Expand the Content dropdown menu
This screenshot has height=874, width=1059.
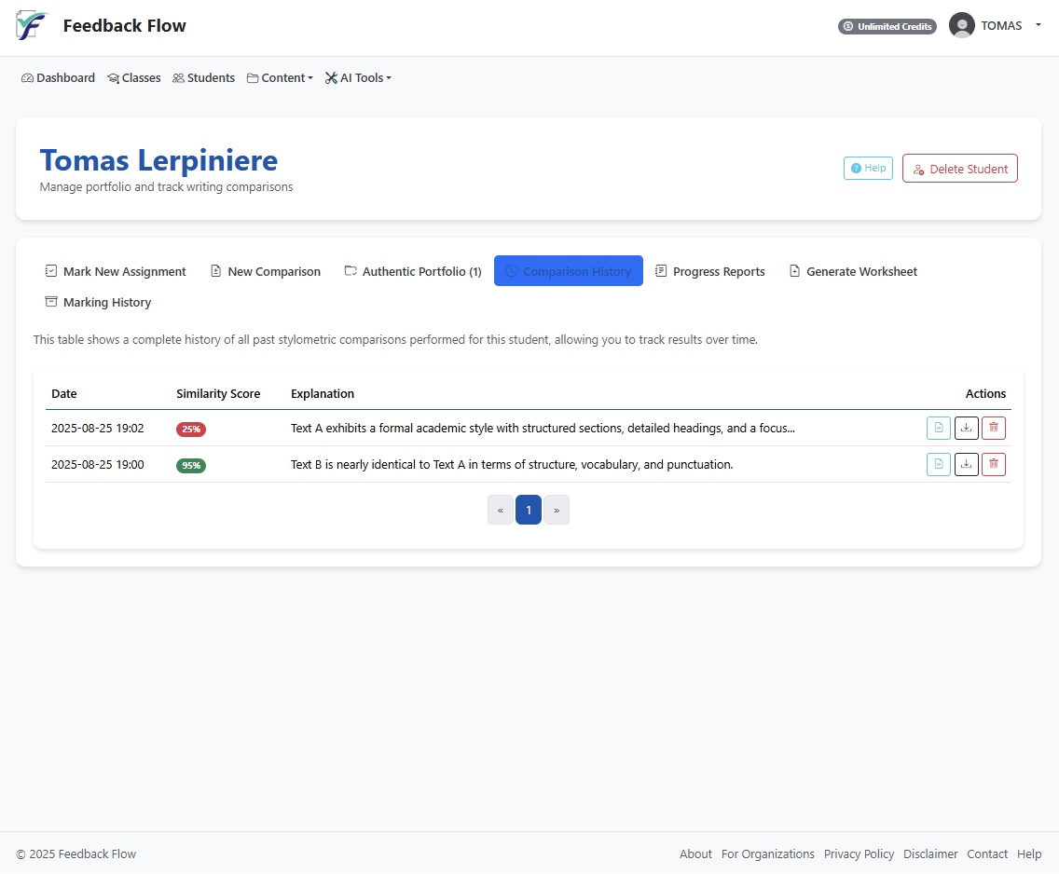[x=280, y=78]
